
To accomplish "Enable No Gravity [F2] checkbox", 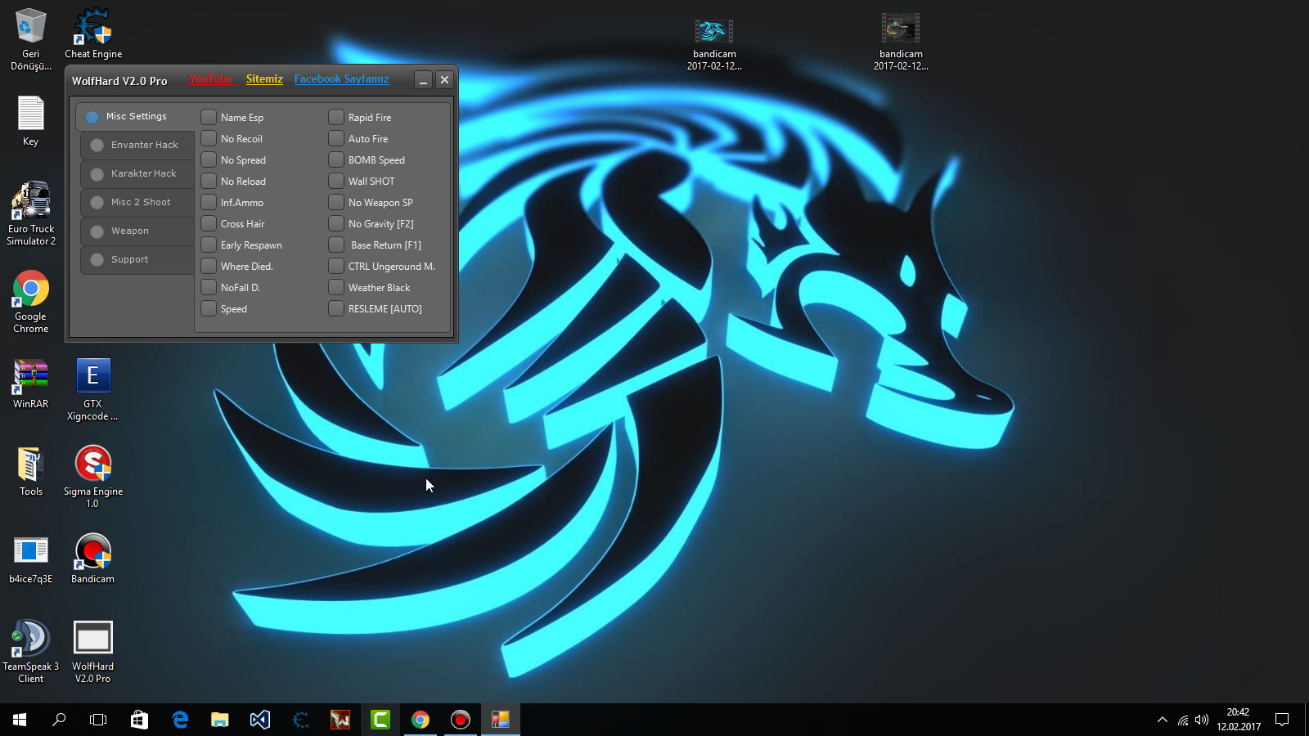I will [x=336, y=223].
